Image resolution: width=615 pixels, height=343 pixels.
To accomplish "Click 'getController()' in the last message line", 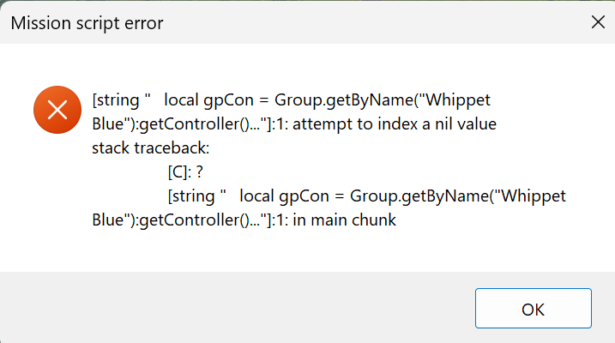I will (194, 220).
